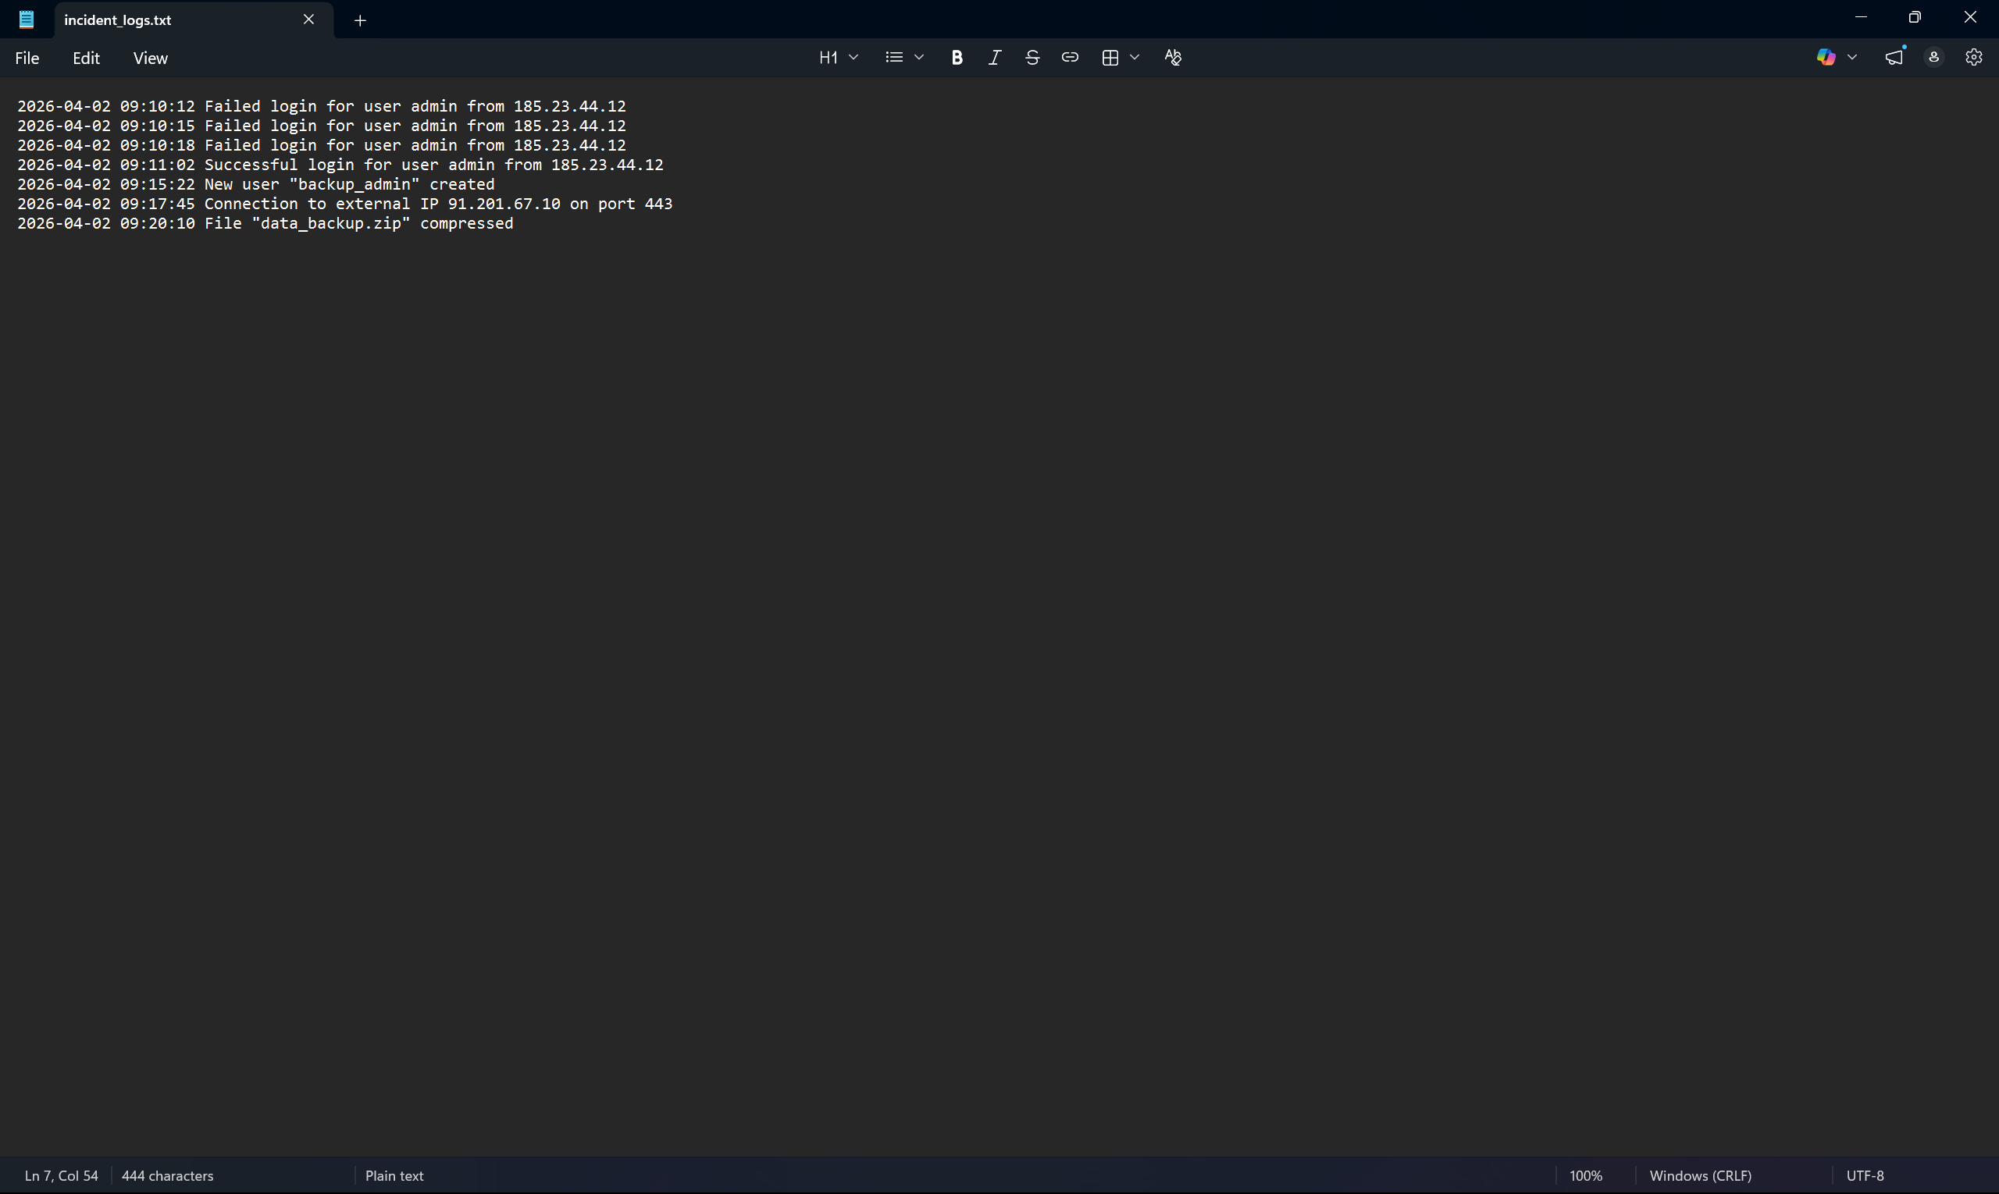The image size is (1999, 1194).
Task: Open the Copilot button
Action: click(x=1825, y=57)
